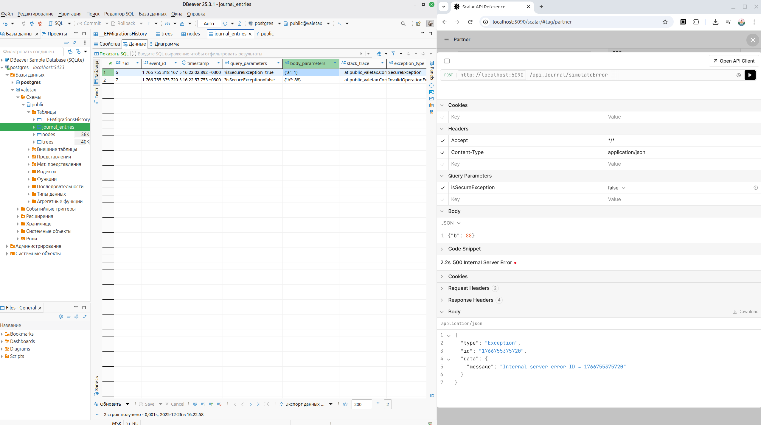Expand the nodes table tree item
Screen dimensions: 761x425
click(x=34, y=135)
